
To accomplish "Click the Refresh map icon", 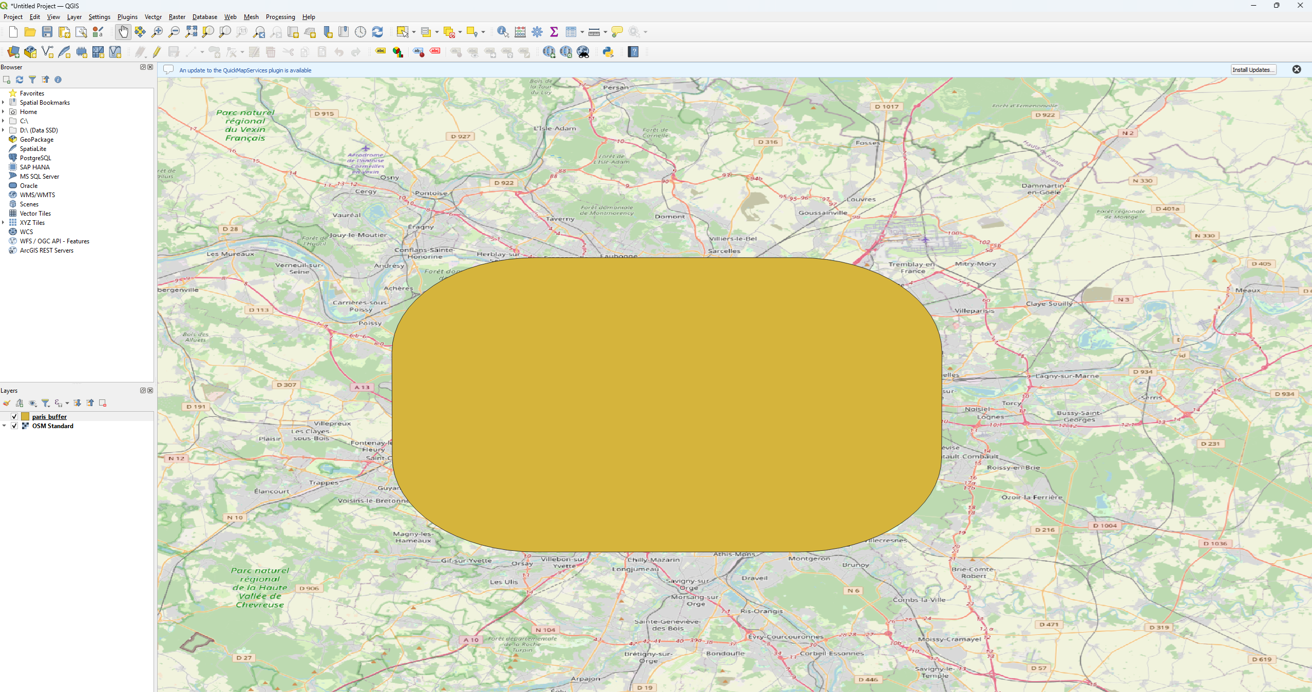I will [377, 32].
